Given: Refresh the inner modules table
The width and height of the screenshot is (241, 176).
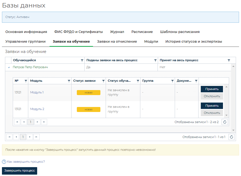Looking at the screenshot, I should 225,122.
